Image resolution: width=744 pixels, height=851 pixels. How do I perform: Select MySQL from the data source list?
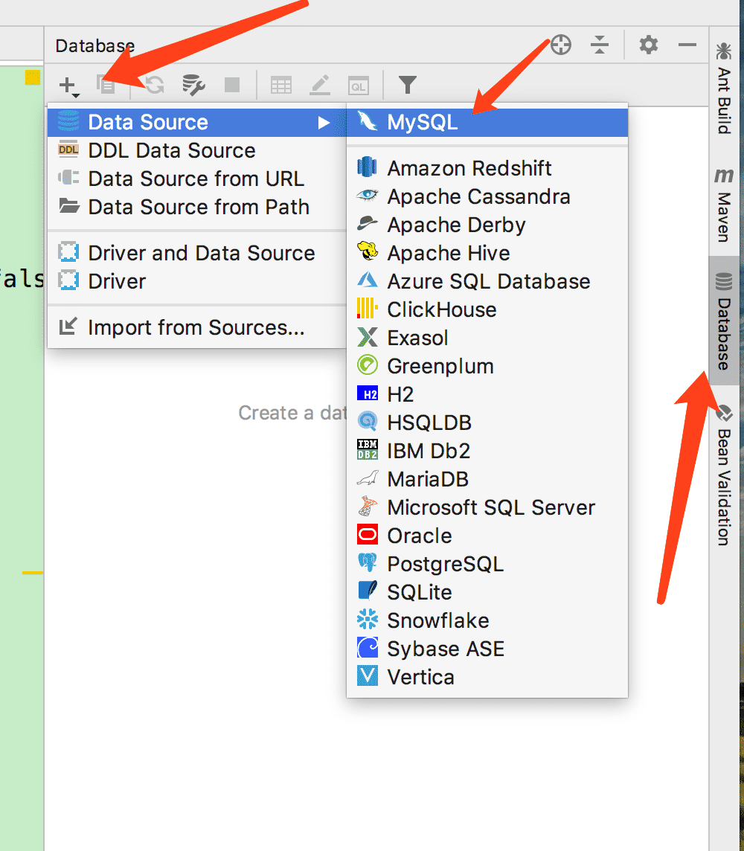pyautogui.click(x=422, y=123)
